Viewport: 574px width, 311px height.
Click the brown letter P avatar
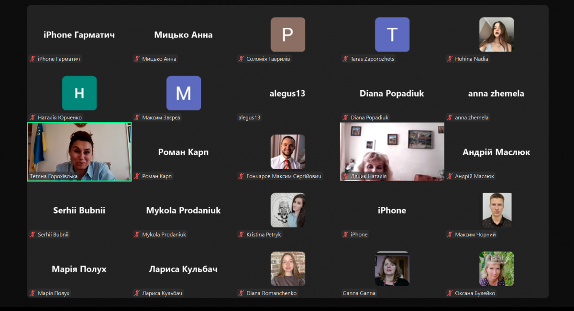tap(287, 34)
